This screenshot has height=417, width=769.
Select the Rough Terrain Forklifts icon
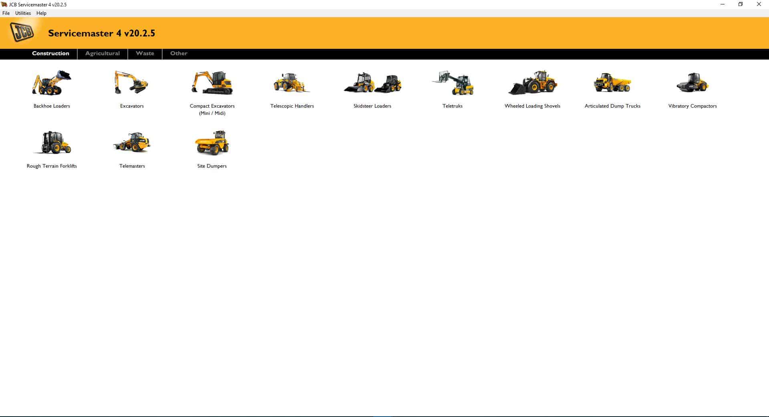click(52, 143)
